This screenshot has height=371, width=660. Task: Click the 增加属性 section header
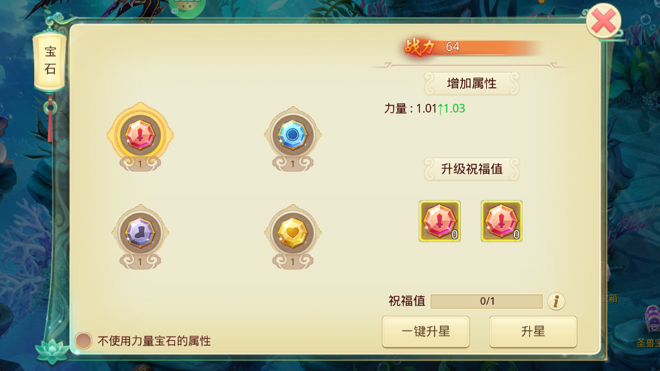(x=472, y=83)
